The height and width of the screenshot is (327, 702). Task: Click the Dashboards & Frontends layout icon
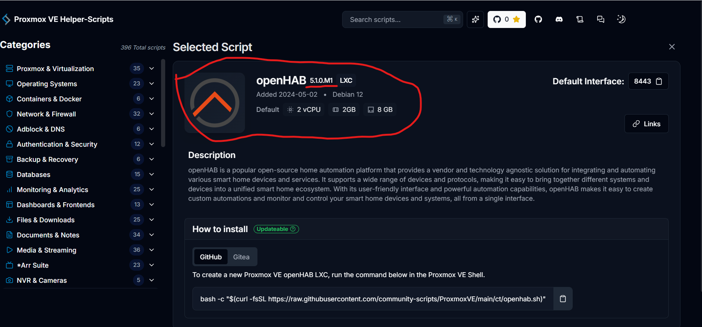[9, 205]
